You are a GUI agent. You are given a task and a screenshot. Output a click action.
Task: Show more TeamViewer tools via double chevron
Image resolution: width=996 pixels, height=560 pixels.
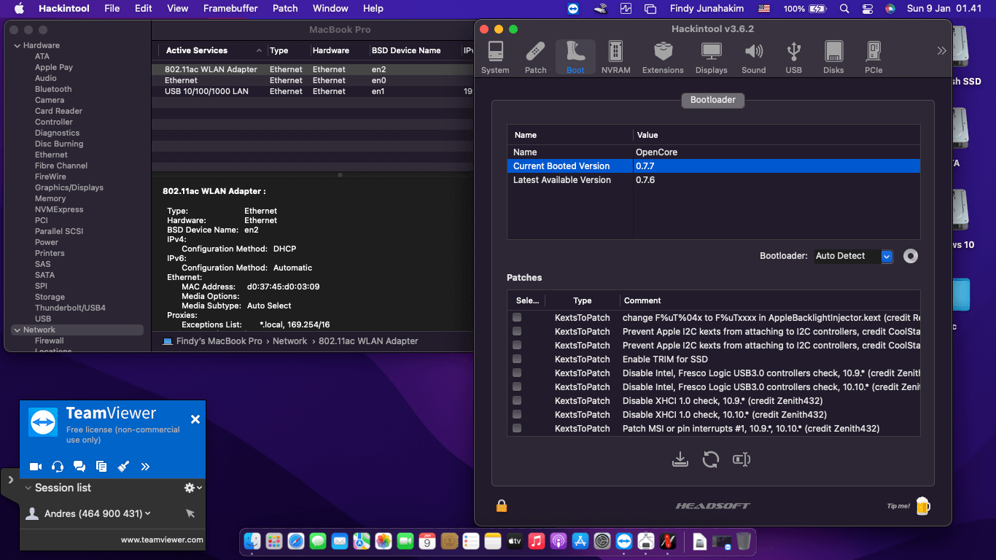145,467
